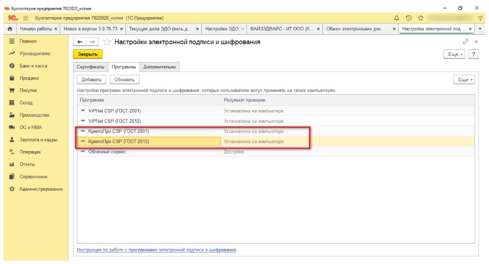The image size is (489, 264).
Task: Open Администрирование gear icon
Action: [x=12, y=189]
